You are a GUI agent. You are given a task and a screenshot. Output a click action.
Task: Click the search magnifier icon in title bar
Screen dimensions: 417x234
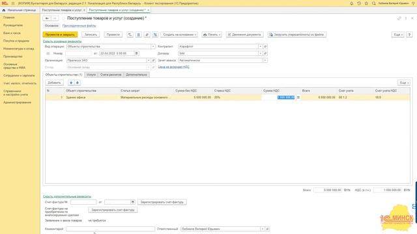pyautogui.click(x=373, y=3)
